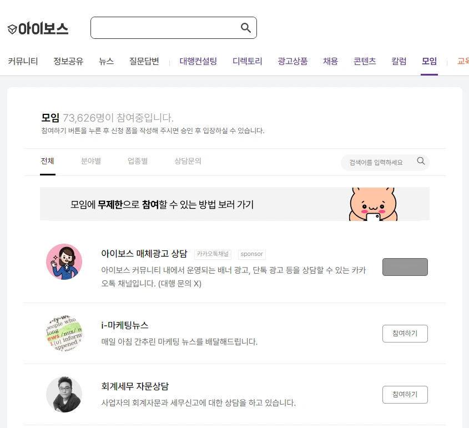Click the magnifier icon in top search box
This screenshot has height=428, width=469.
tap(245, 28)
